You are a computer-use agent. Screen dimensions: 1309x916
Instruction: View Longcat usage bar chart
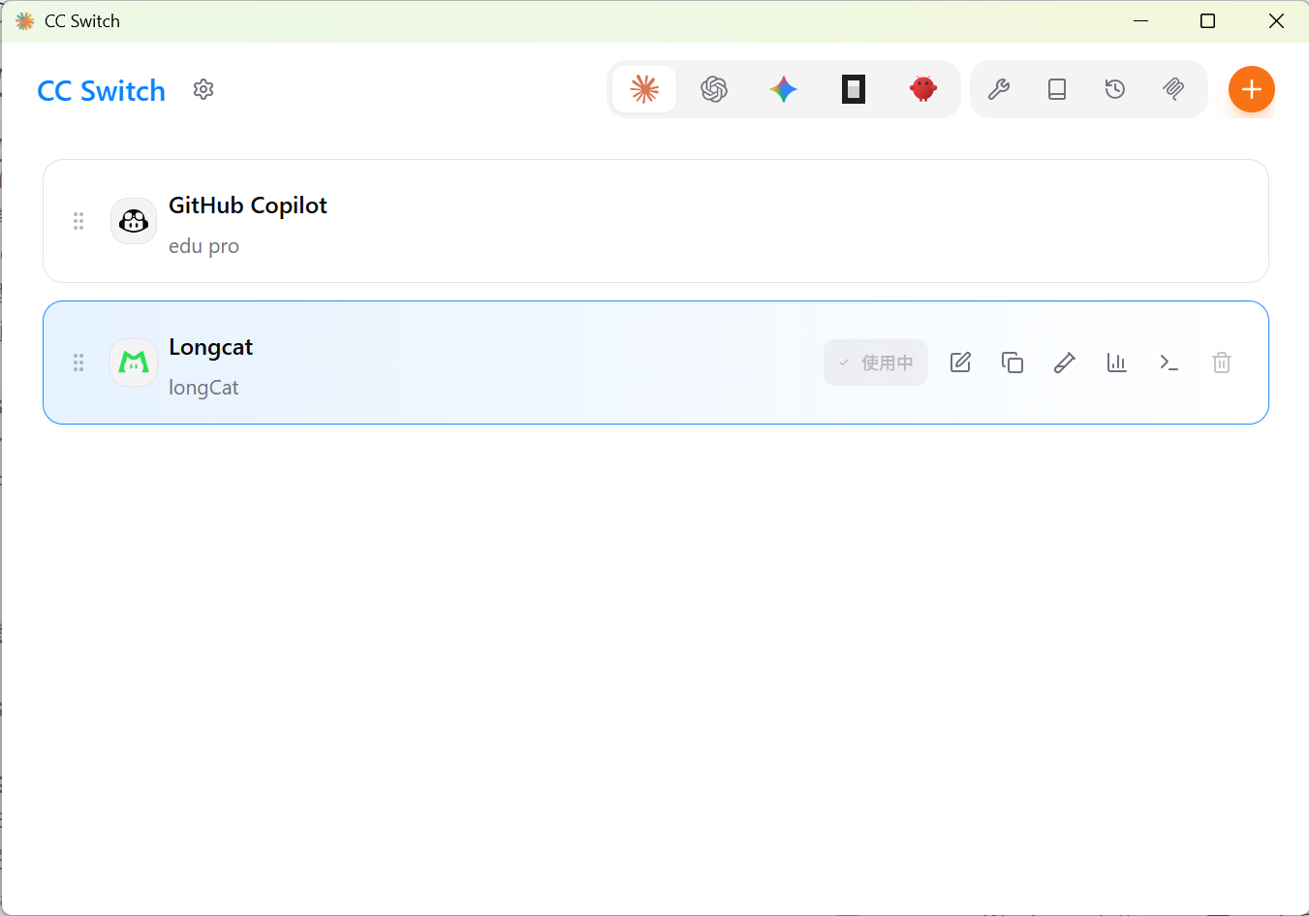click(x=1117, y=363)
